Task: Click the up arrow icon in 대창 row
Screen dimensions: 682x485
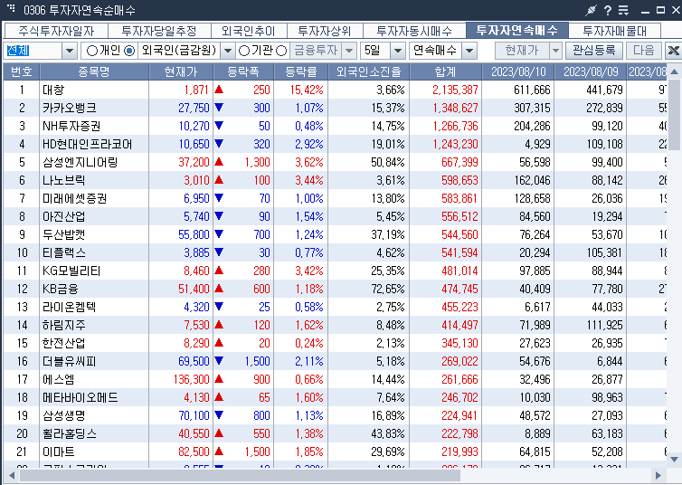Action: 219,90
